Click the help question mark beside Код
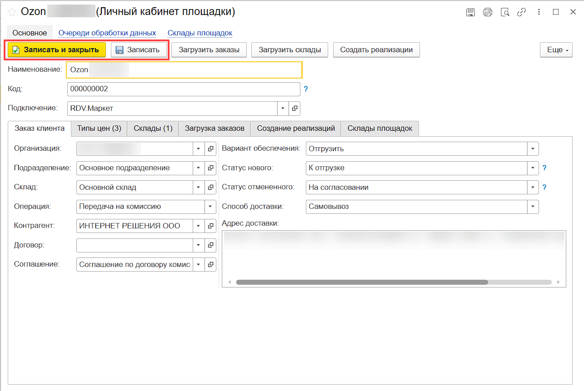This screenshot has height=391, width=584. [306, 89]
